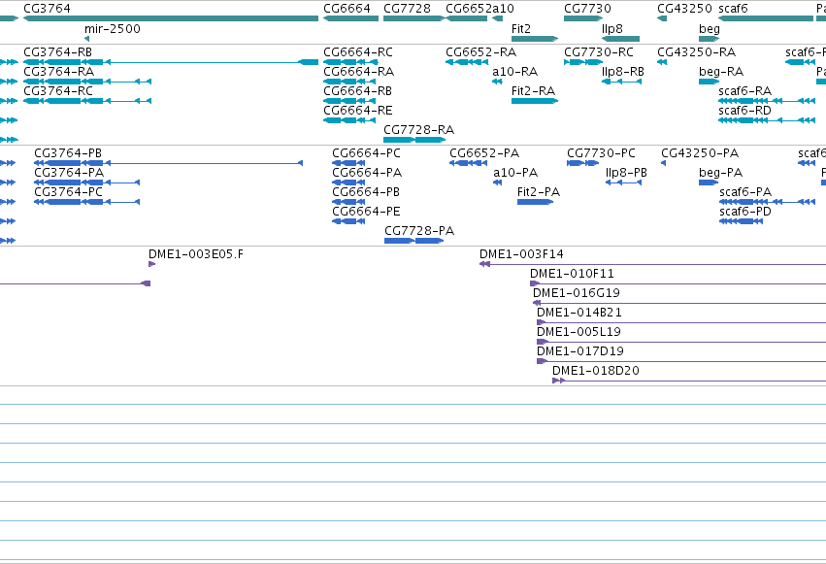
Task: Select transcript CG3764-RA
Action: [x=87, y=82]
